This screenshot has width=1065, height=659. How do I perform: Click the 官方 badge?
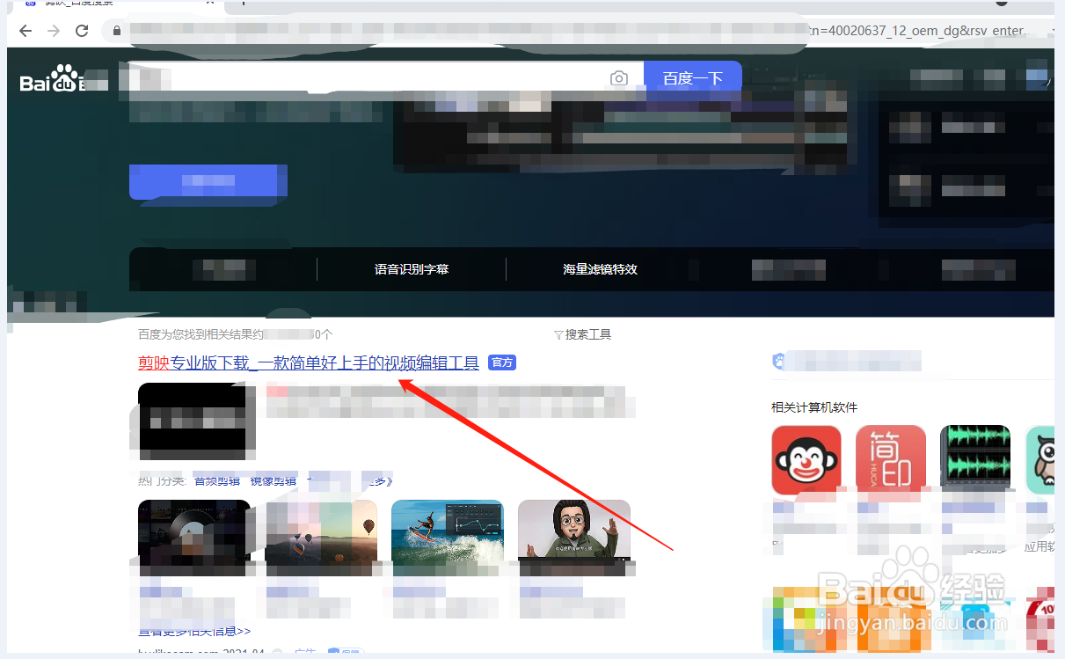(502, 362)
